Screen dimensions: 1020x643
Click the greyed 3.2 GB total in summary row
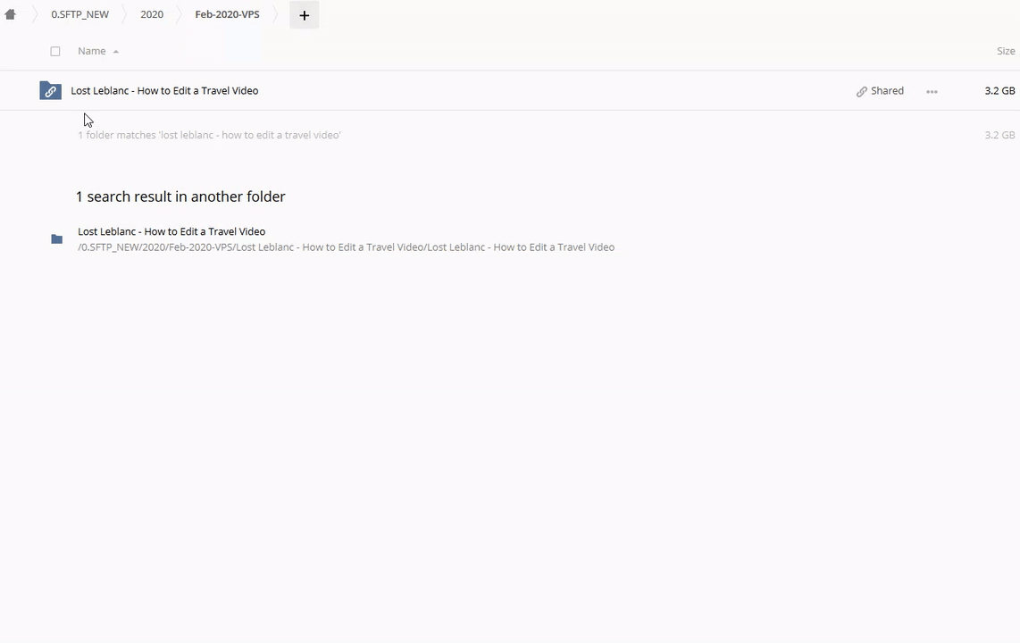(x=999, y=135)
